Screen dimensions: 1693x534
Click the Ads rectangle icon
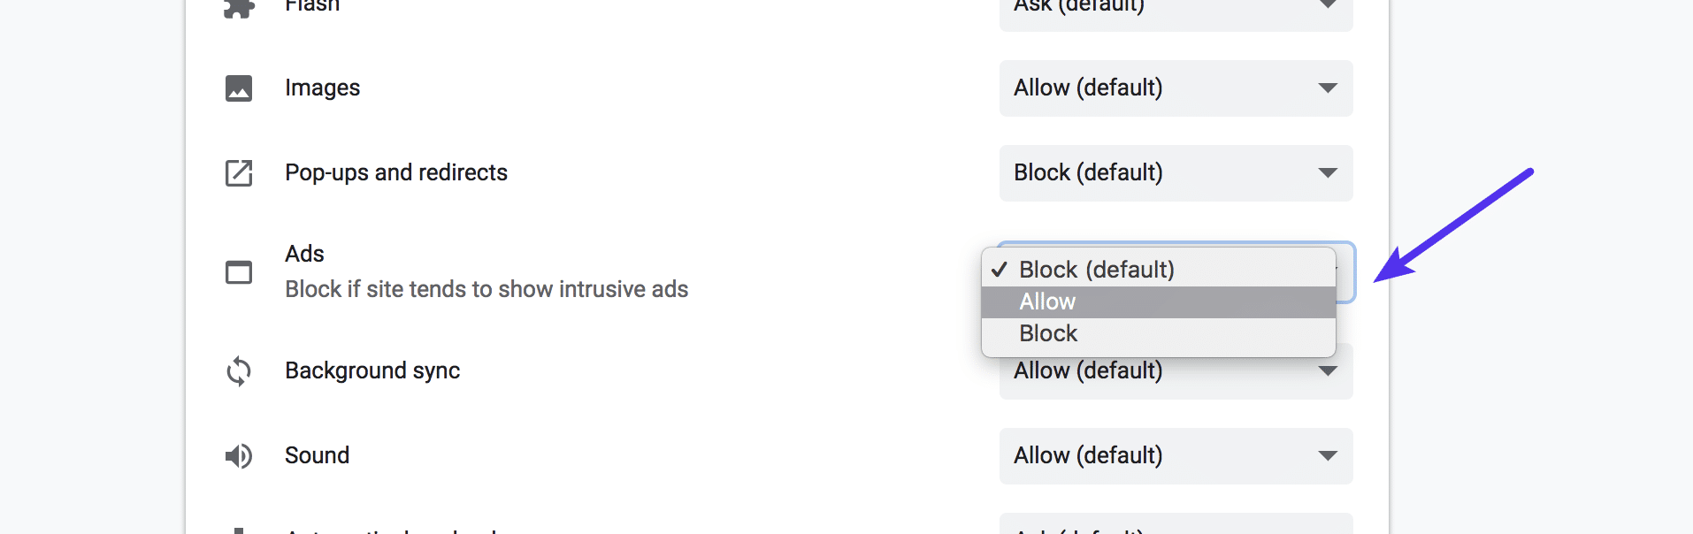[237, 272]
